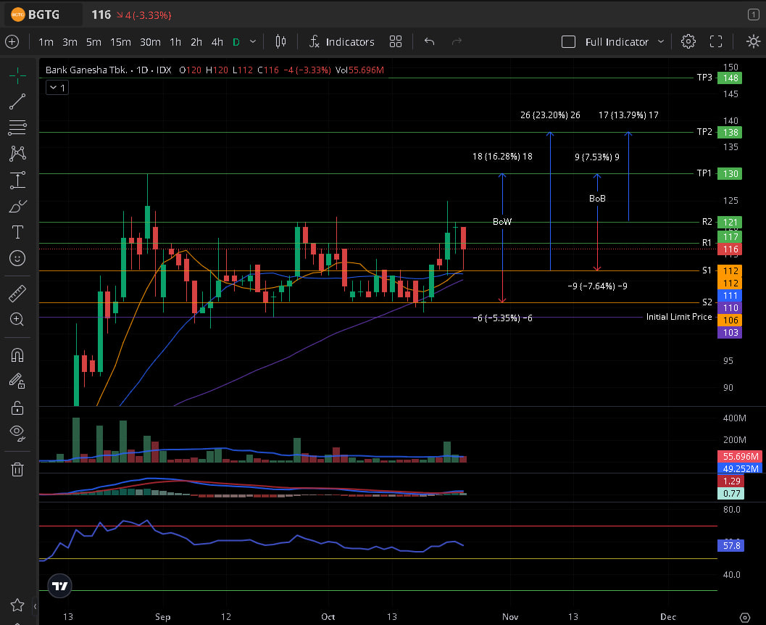Open chart settings gear icon
This screenshot has width=766, height=625.
tap(688, 41)
